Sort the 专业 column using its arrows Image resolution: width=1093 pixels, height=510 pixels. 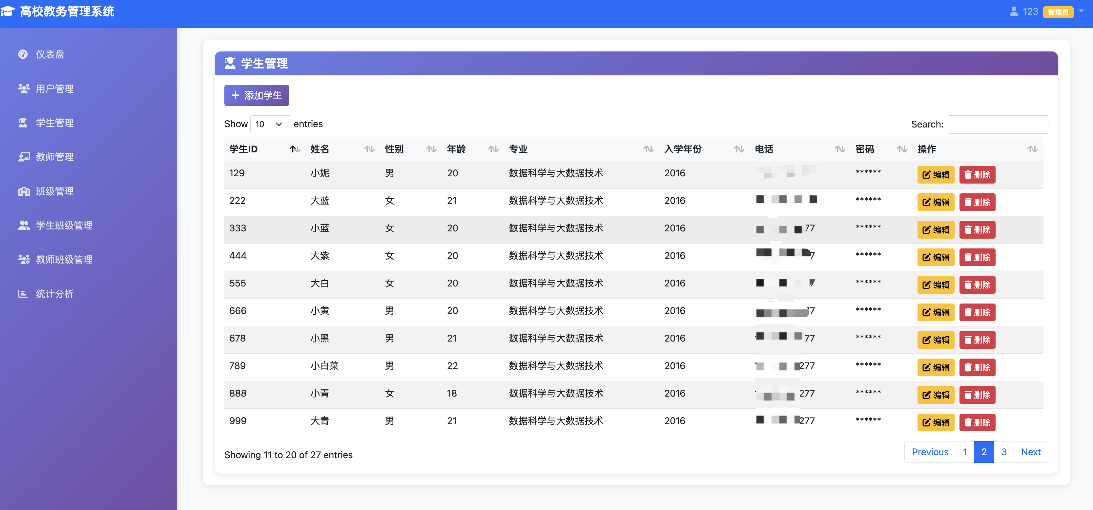tap(648, 149)
